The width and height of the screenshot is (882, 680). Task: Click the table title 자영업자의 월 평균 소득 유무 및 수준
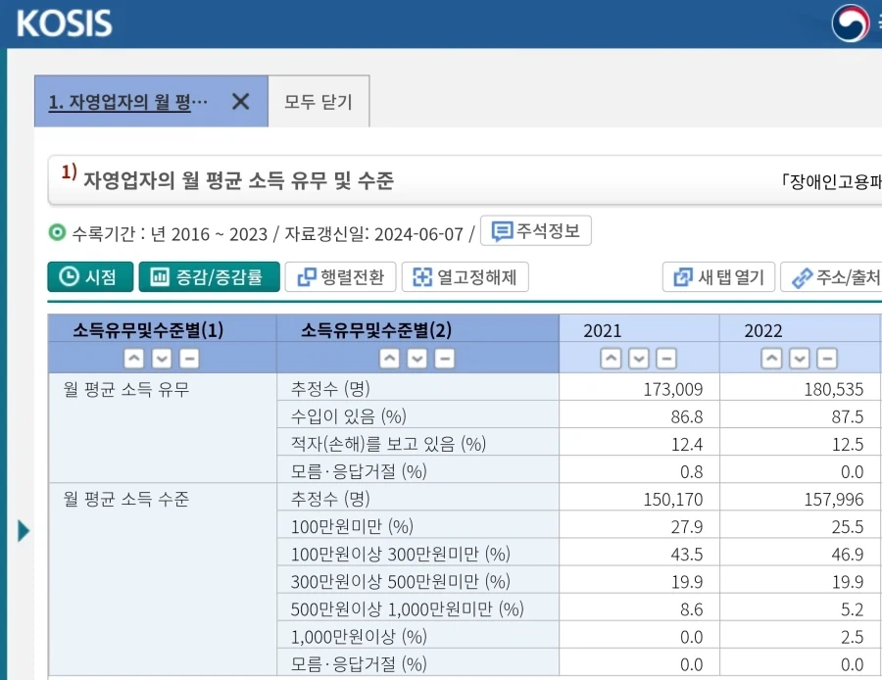coord(238,180)
